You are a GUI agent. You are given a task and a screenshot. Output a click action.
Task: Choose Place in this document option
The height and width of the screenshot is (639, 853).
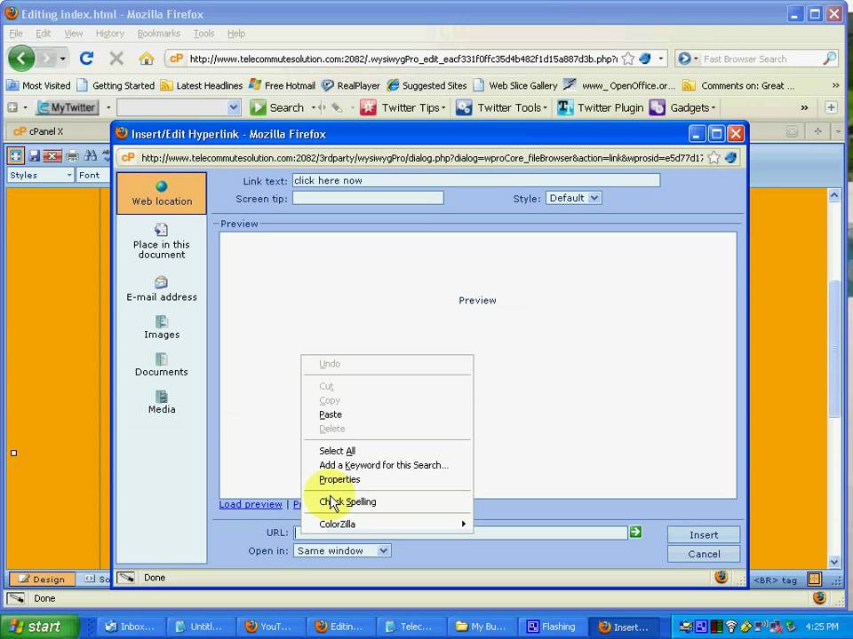[x=162, y=241]
